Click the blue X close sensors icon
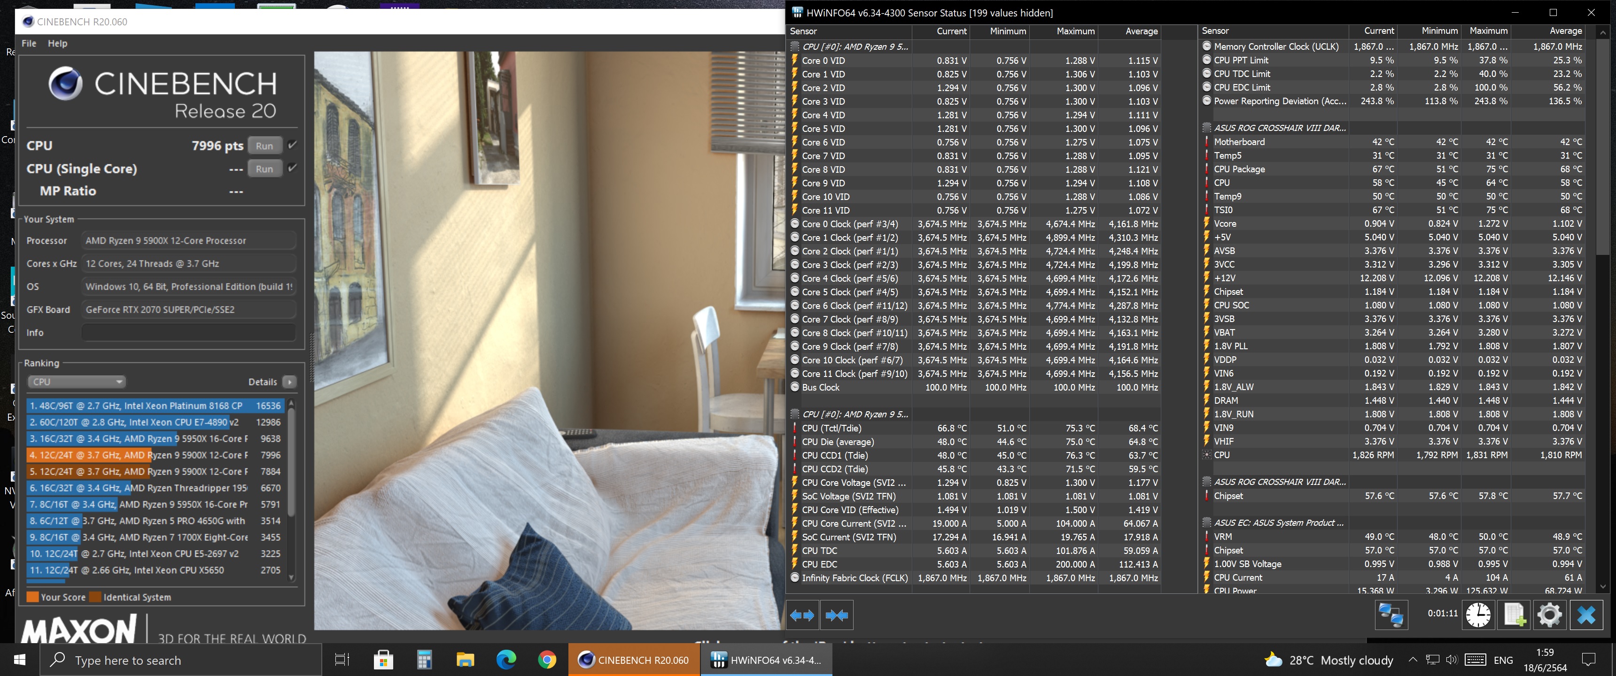Viewport: 1616px width, 676px height. [x=1586, y=615]
